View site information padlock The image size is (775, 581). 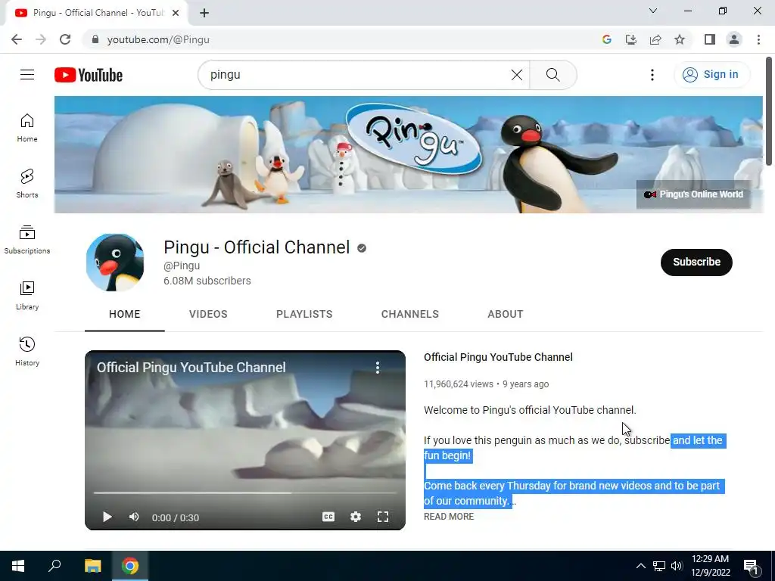tap(95, 39)
